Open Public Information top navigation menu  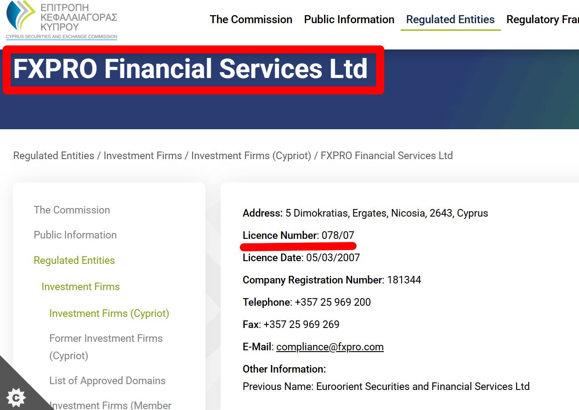tap(349, 20)
